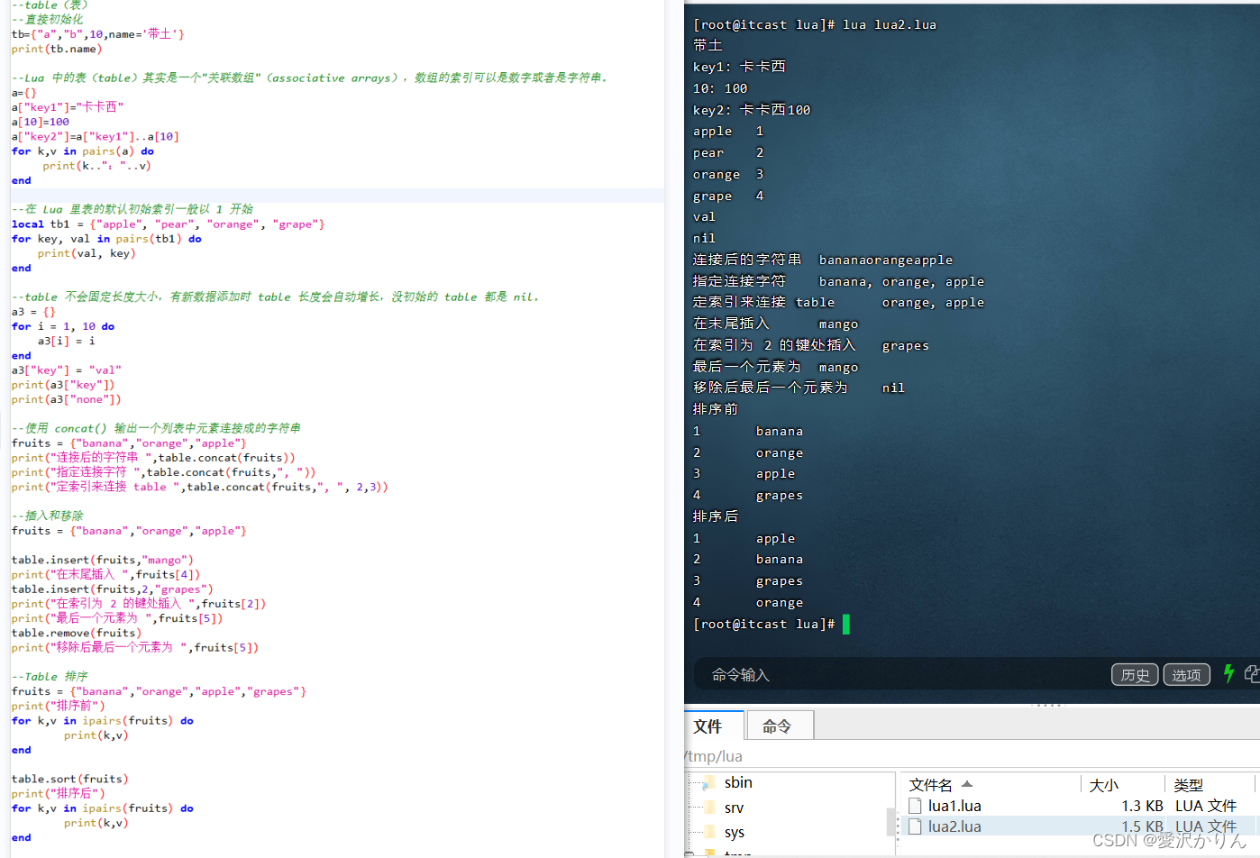The height and width of the screenshot is (858, 1260).
Task: Click comment line '--插入和移除'
Action: (47, 516)
